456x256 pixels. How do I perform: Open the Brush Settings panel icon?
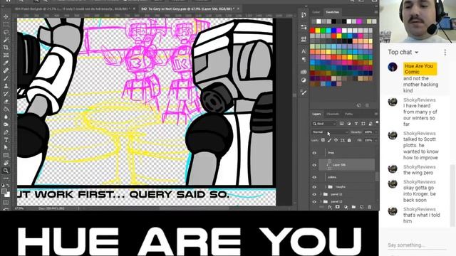coord(304,92)
